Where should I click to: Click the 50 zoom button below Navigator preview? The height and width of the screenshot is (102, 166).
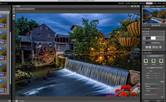[x=156, y=25]
